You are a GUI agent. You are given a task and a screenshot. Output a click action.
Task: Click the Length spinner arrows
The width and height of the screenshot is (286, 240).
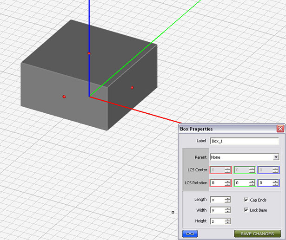pyautogui.click(x=227, y=200)
